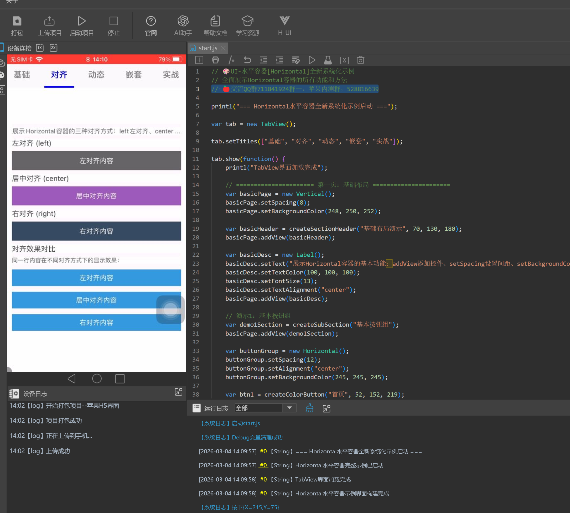Select the start.js editor tab
Viewport: 570px width, 513px height.
[208, 48]
